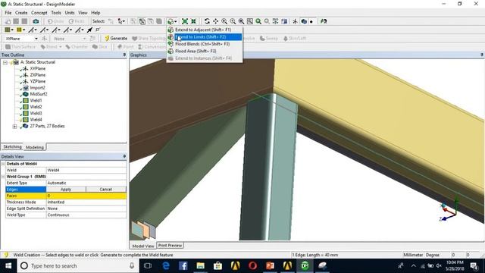Switch to the Sketching tab
The height and width of the screenshot is (273, 485).
click(x=12, y=146)
